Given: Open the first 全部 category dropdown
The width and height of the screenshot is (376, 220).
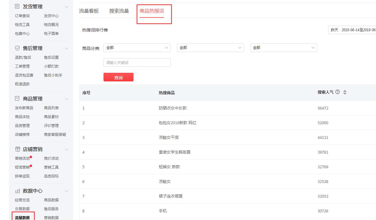Looking at the screenshot, I should pos(137,48).
